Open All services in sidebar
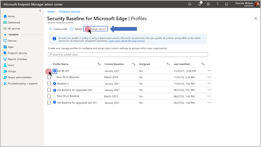The image size is (261, 147). coord(12,29)
